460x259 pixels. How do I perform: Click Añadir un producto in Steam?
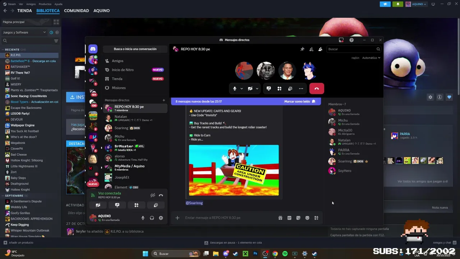18,243
